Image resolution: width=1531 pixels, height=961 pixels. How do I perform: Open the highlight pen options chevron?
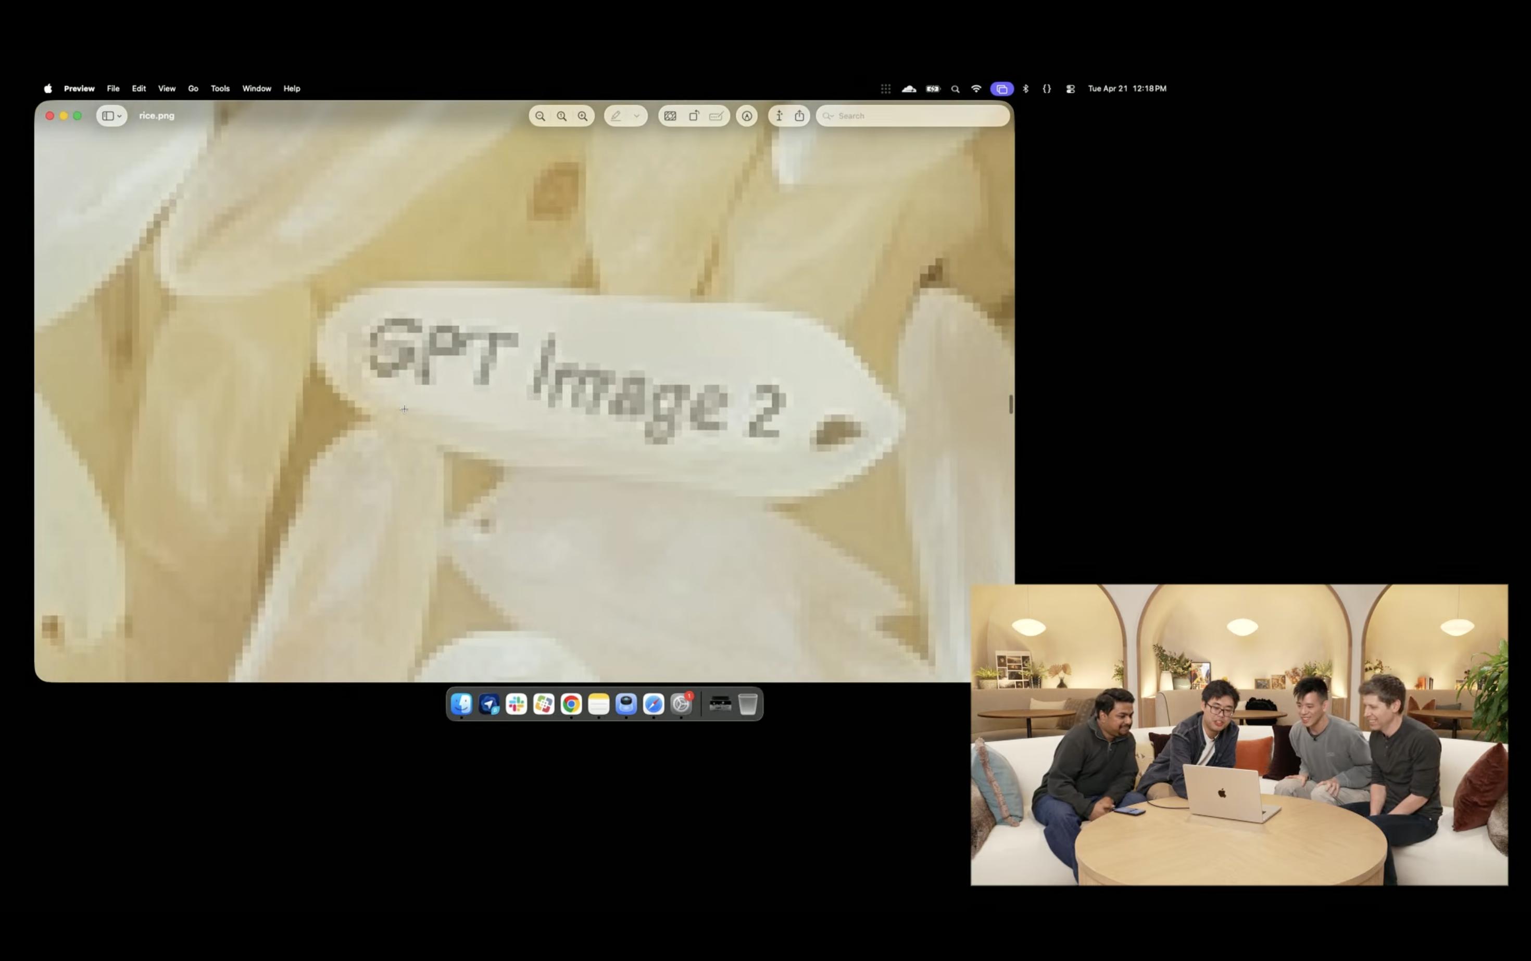[636, 116]
